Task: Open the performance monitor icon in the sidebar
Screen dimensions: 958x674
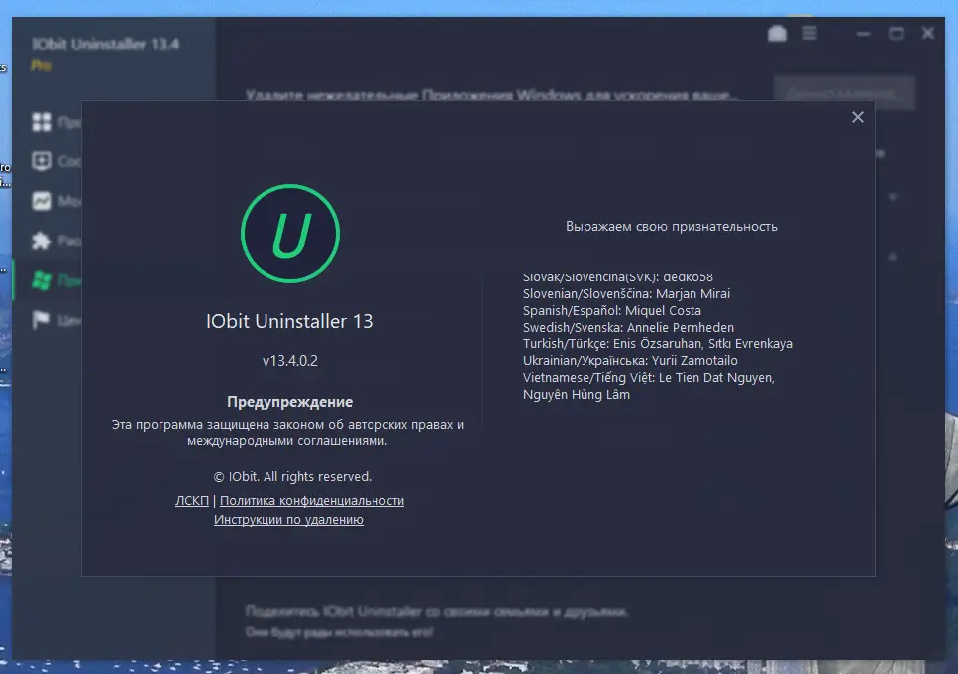Action: (x=44, y=201)
